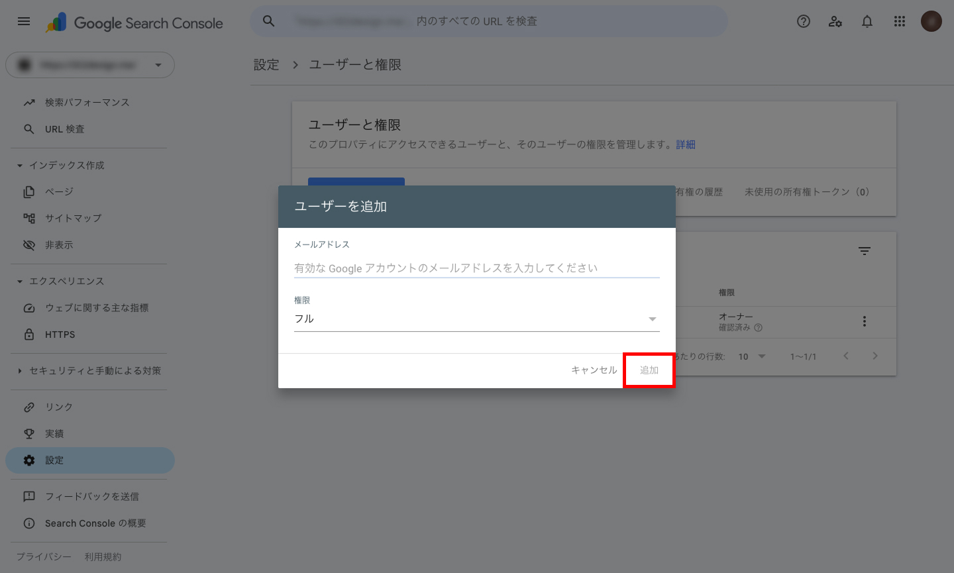Screen dimensions: 954x573
Task: Click the account profile avatar
Action: [931, 21]
